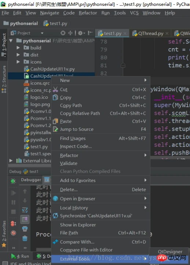Open the 4: Run tool window
190x265 pixels.
(x=20, y=256)
